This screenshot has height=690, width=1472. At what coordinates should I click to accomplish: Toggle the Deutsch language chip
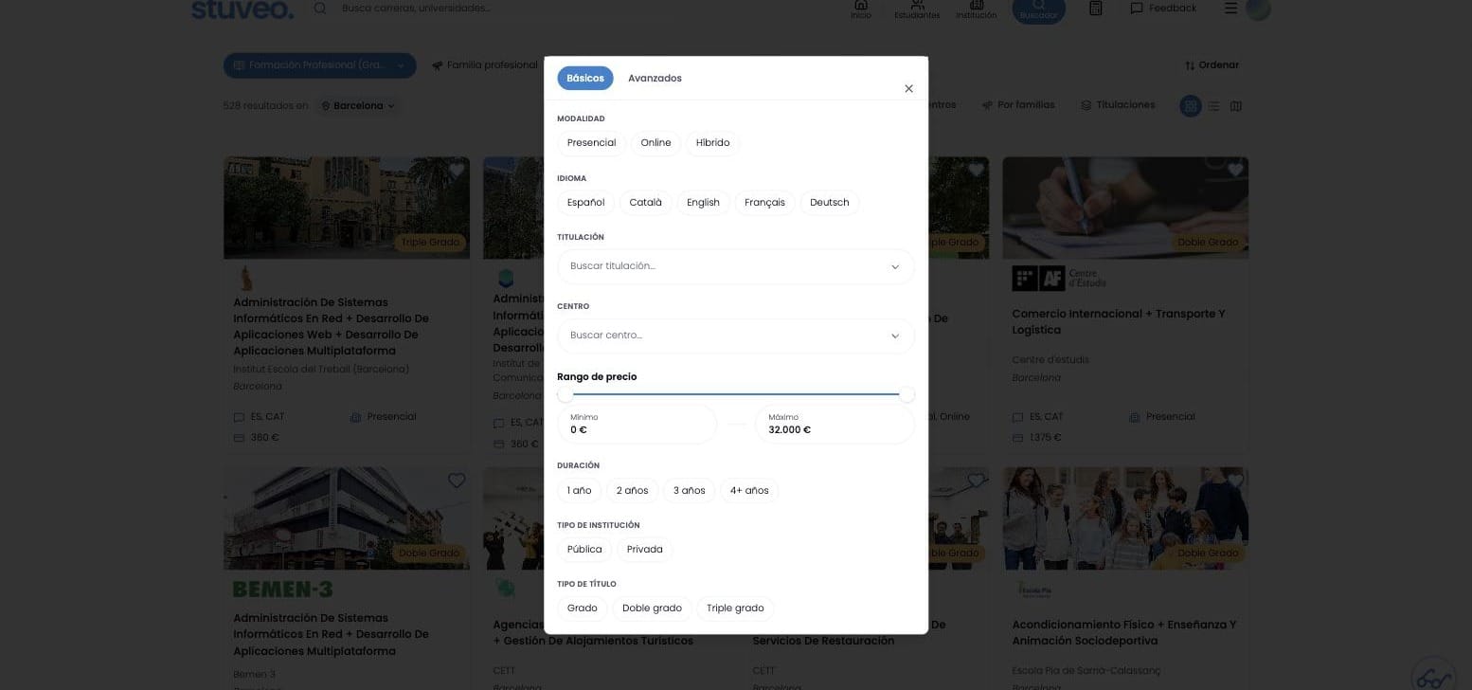(x=830, y=203)
